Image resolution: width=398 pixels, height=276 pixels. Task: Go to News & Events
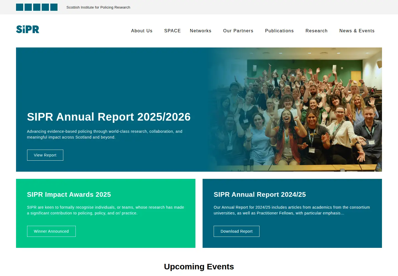(x=357, y=31)
